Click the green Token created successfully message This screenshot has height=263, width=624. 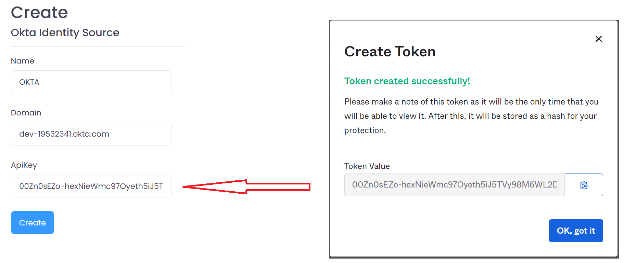[x=407, y=81]
